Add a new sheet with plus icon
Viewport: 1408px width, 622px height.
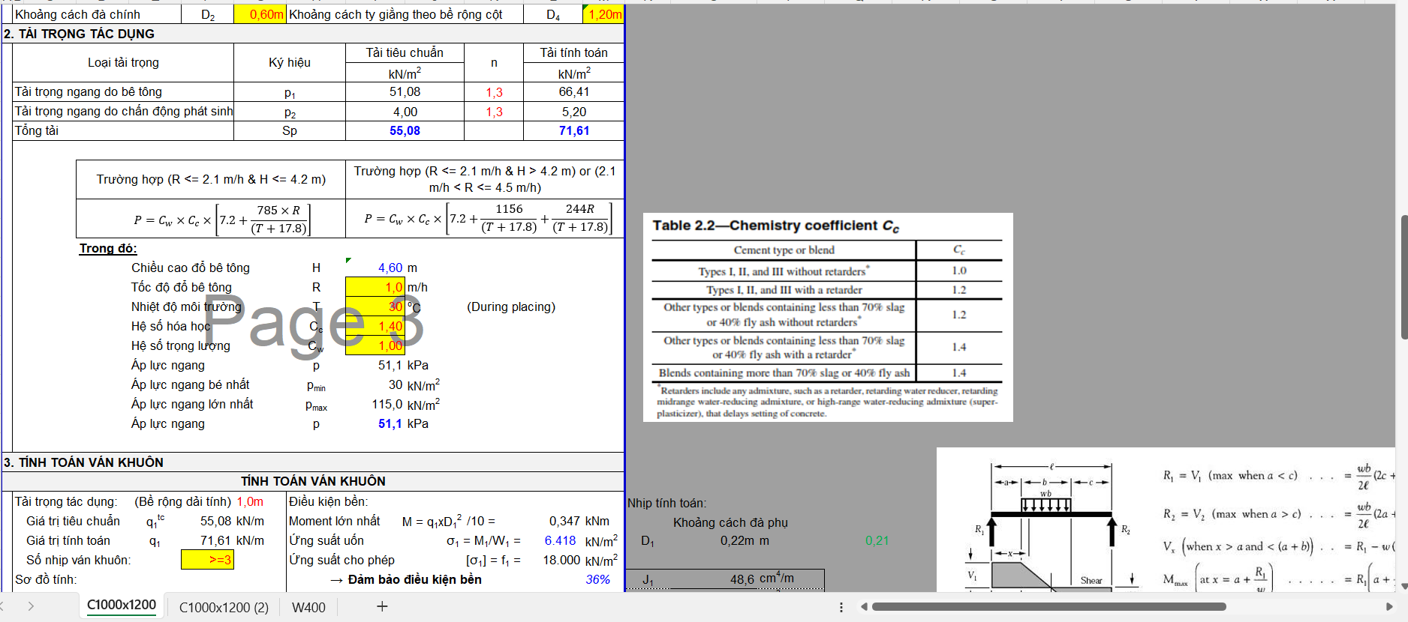coord(382,606)
